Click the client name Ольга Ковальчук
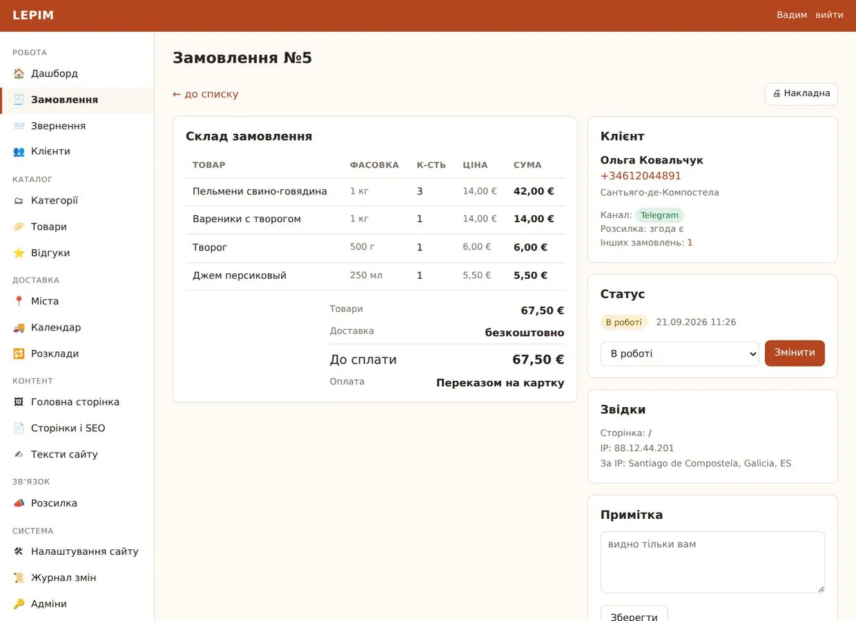 [652, 160]
